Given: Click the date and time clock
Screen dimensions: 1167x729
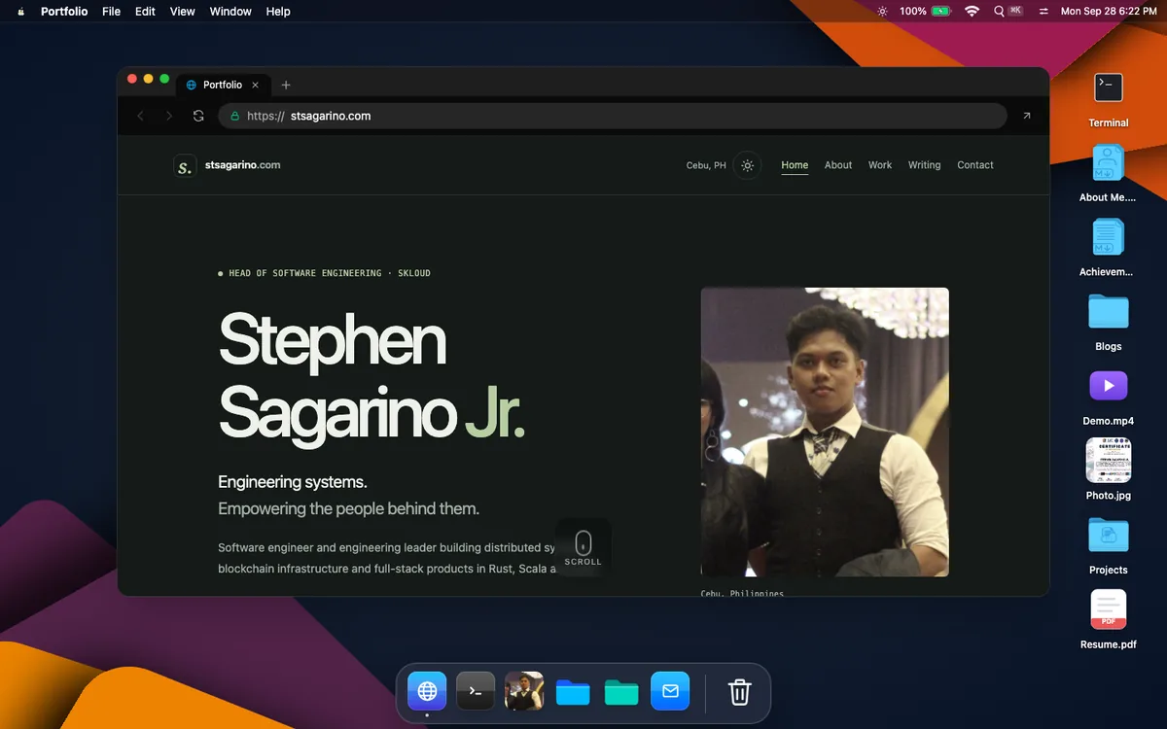Looking at the screenshot, I should tap(1109, 12).
